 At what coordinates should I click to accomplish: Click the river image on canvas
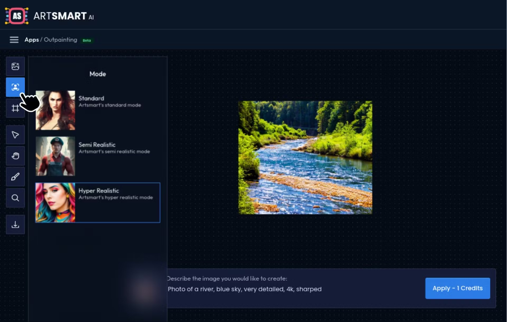[x=305, y=157]
